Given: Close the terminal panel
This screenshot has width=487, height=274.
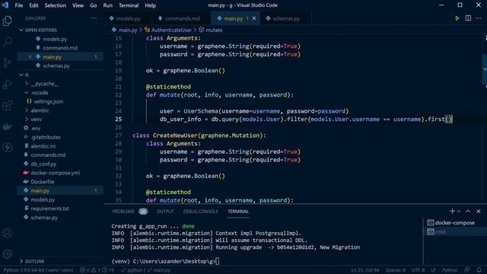Looking at the screenshot, I should pyautogui.click(x=479, y=212).
